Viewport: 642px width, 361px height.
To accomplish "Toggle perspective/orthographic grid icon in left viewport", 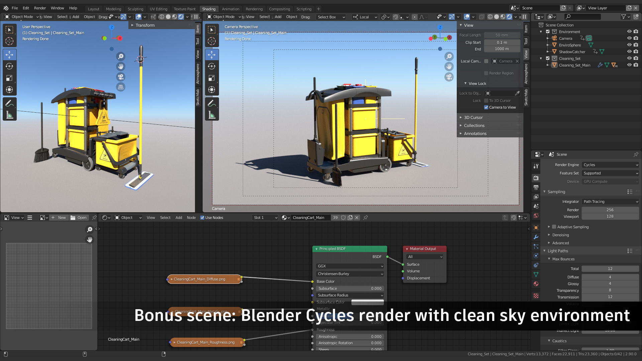I will [x=121, y=87].
